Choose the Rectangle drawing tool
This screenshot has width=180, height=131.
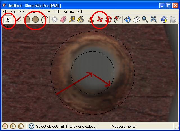point(27,20)
